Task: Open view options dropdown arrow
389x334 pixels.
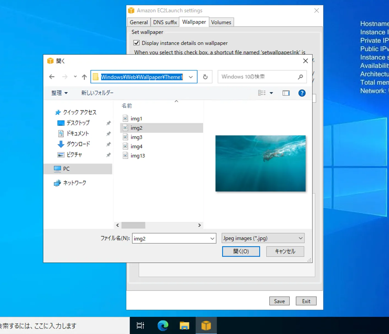Action: click(271, 93)
